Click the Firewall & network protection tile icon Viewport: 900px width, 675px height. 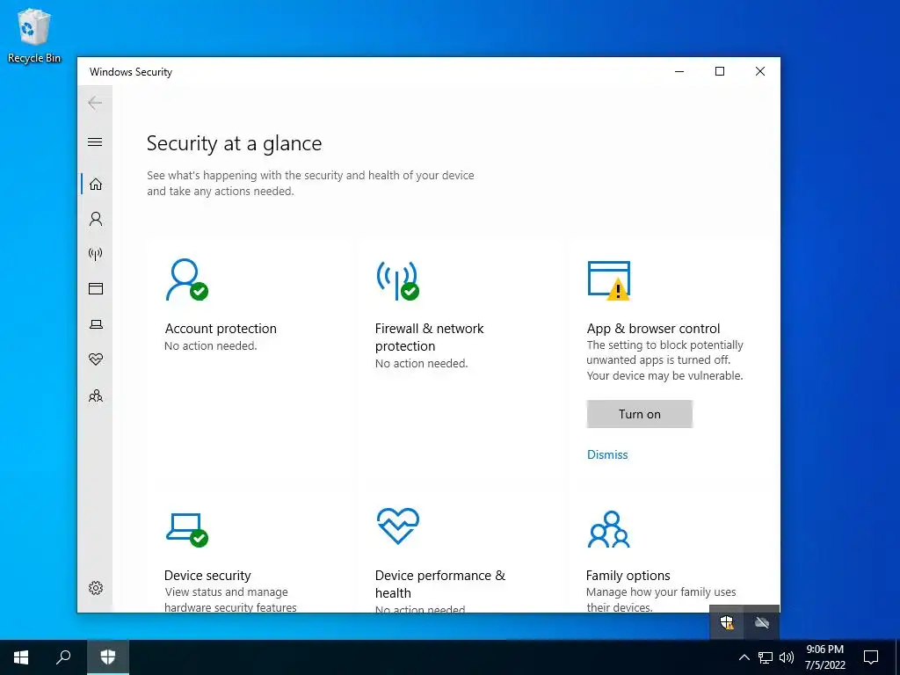coord(398,280)
